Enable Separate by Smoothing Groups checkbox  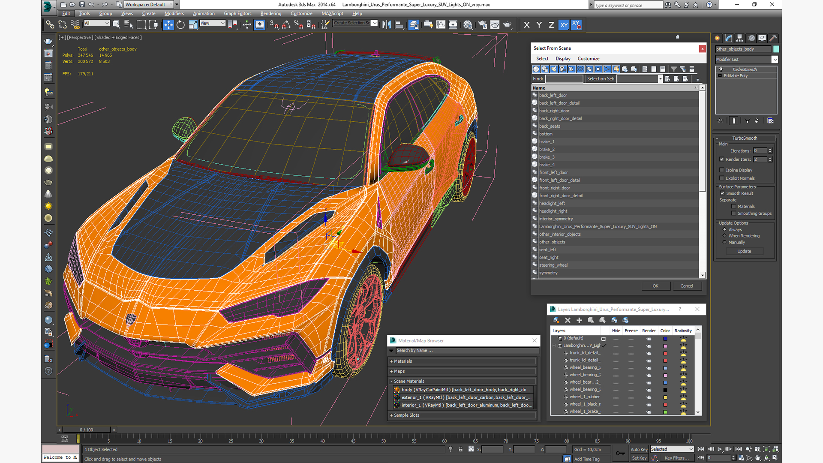(734, 213)
